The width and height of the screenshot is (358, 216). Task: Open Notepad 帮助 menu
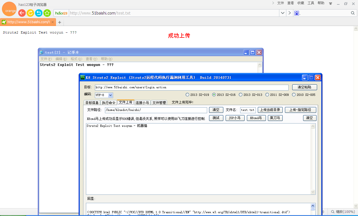pos(106,59)
